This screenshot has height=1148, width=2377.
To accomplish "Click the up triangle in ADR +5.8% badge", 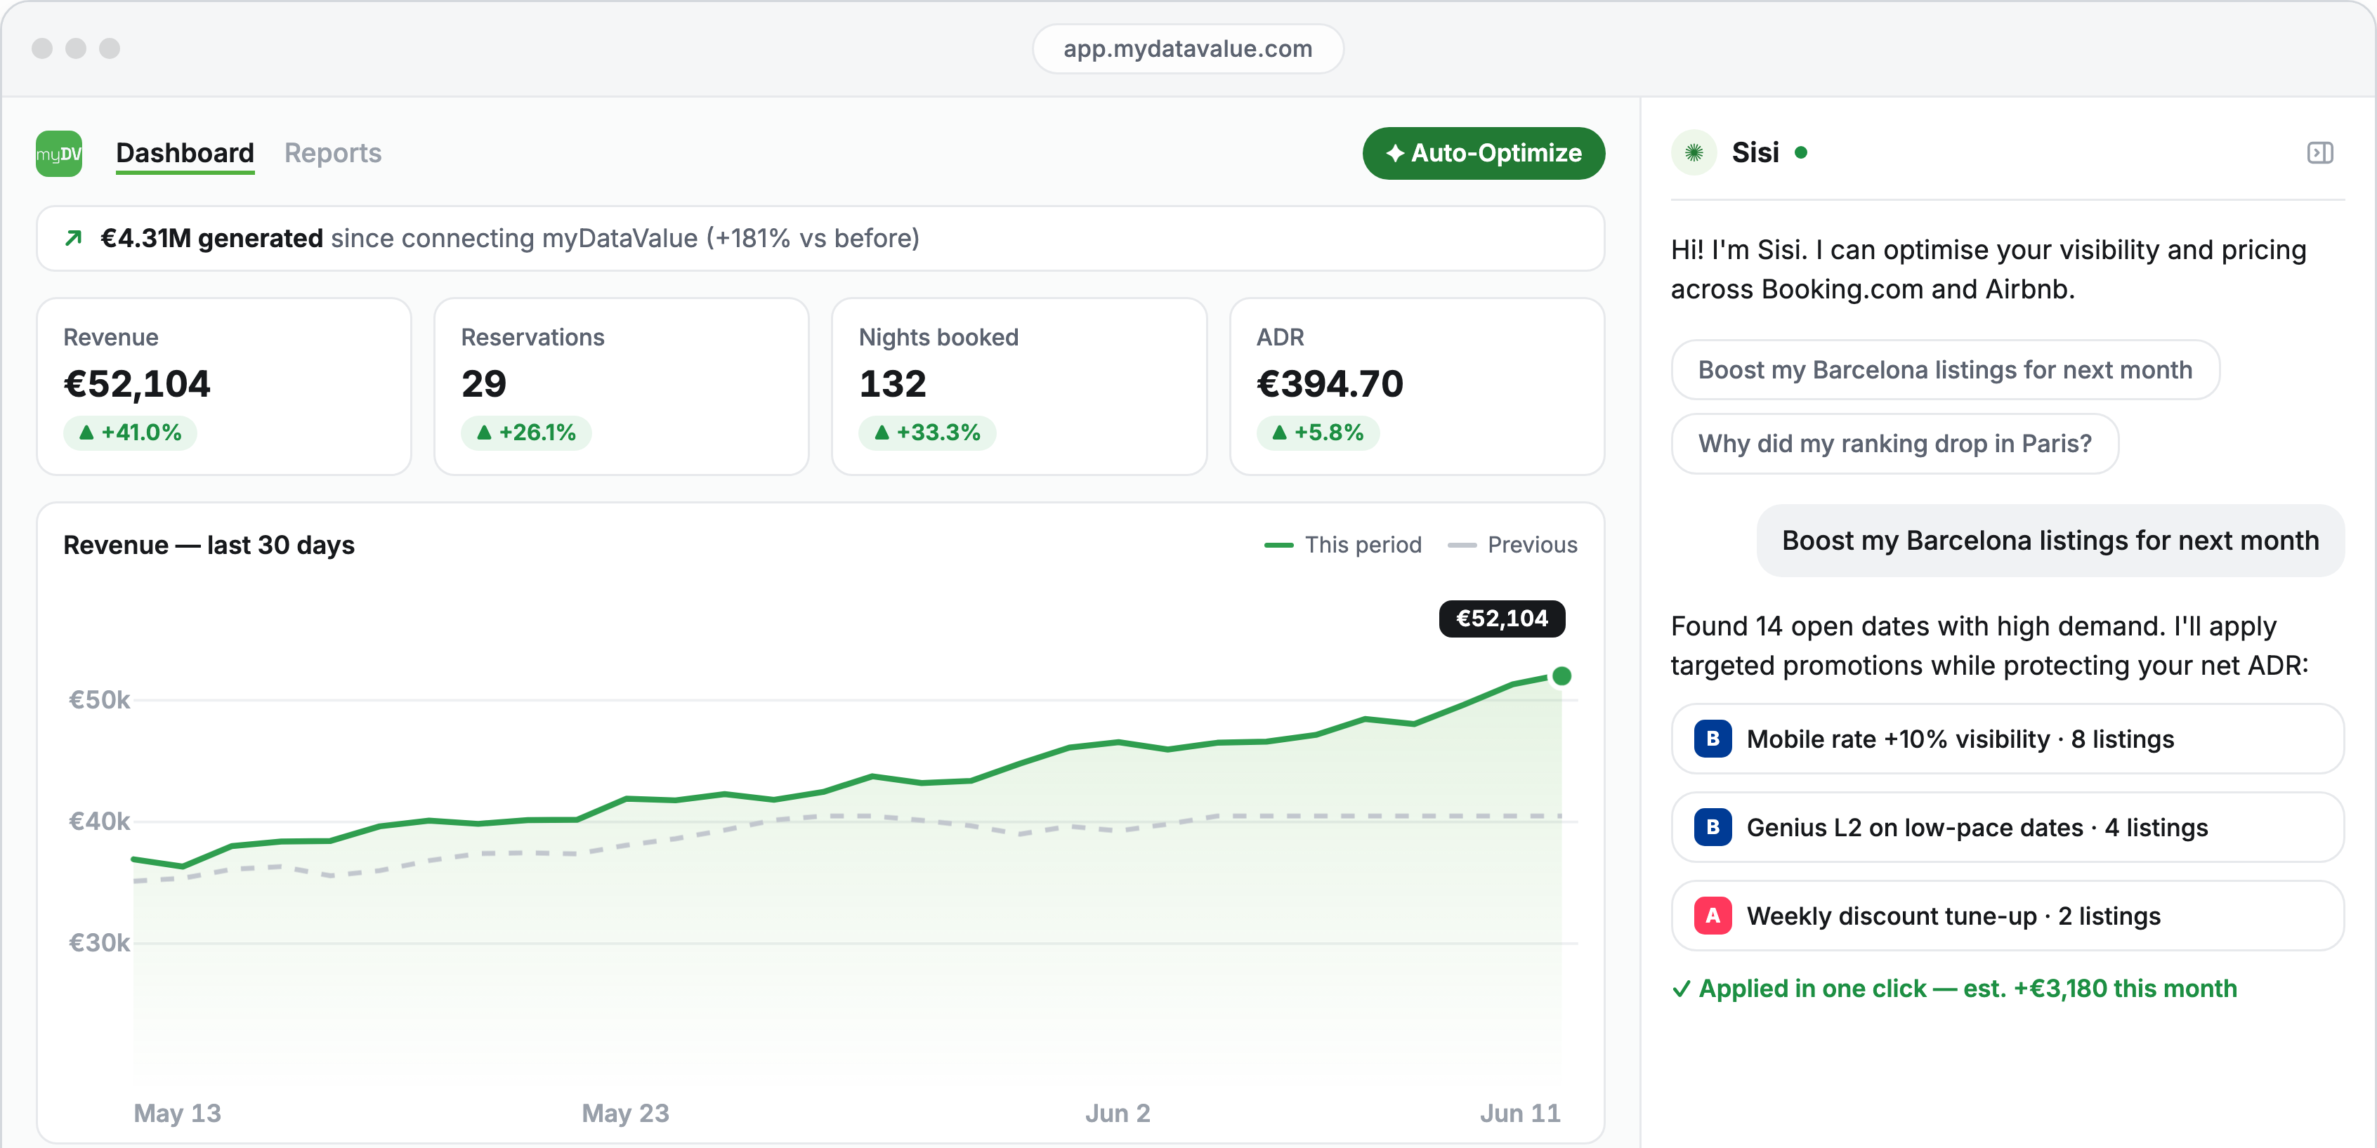I will [x=1279, y=432].
